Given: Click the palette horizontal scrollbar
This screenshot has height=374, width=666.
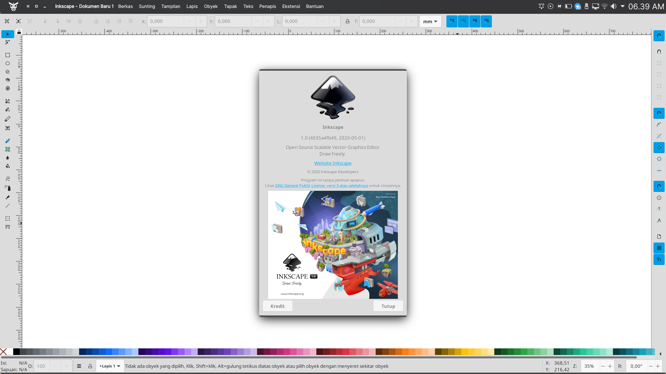Looking at the screenshot, I should [x=318, y=357].
